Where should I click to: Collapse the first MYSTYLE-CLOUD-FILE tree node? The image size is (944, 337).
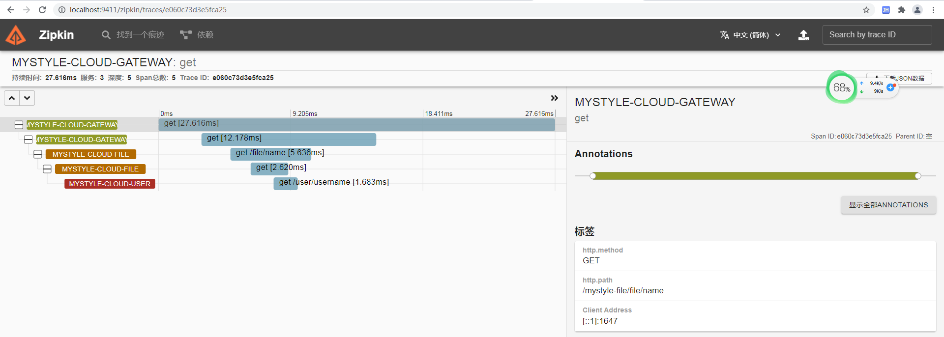pos(38,154)
